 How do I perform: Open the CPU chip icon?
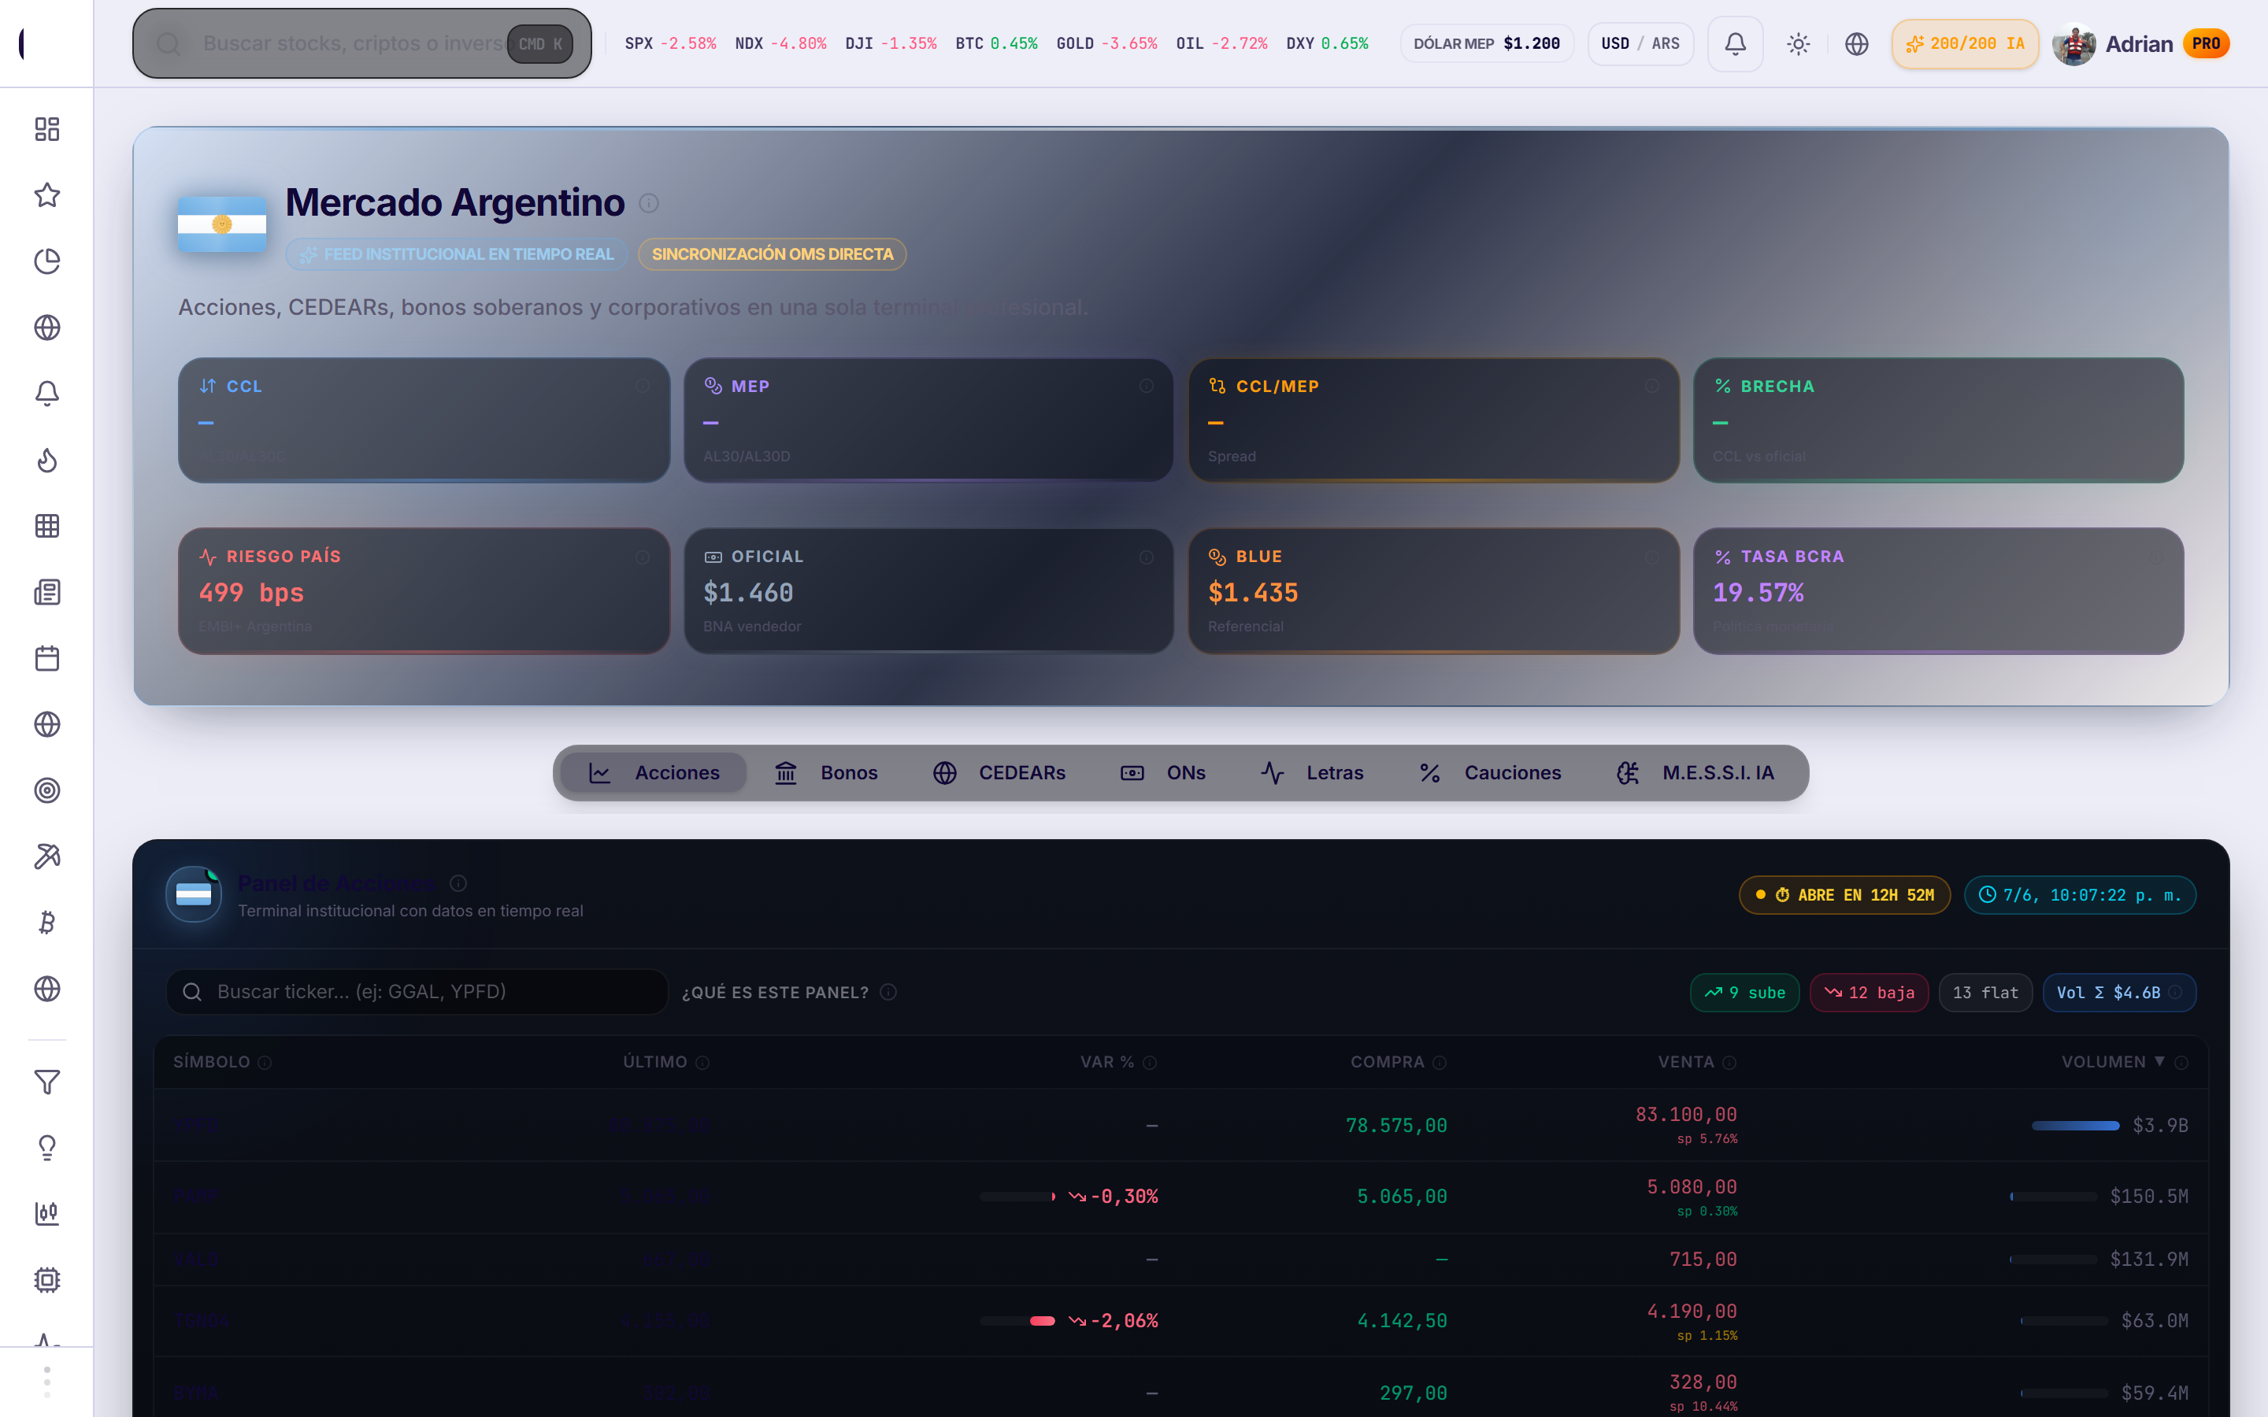tap(47, 1280)
